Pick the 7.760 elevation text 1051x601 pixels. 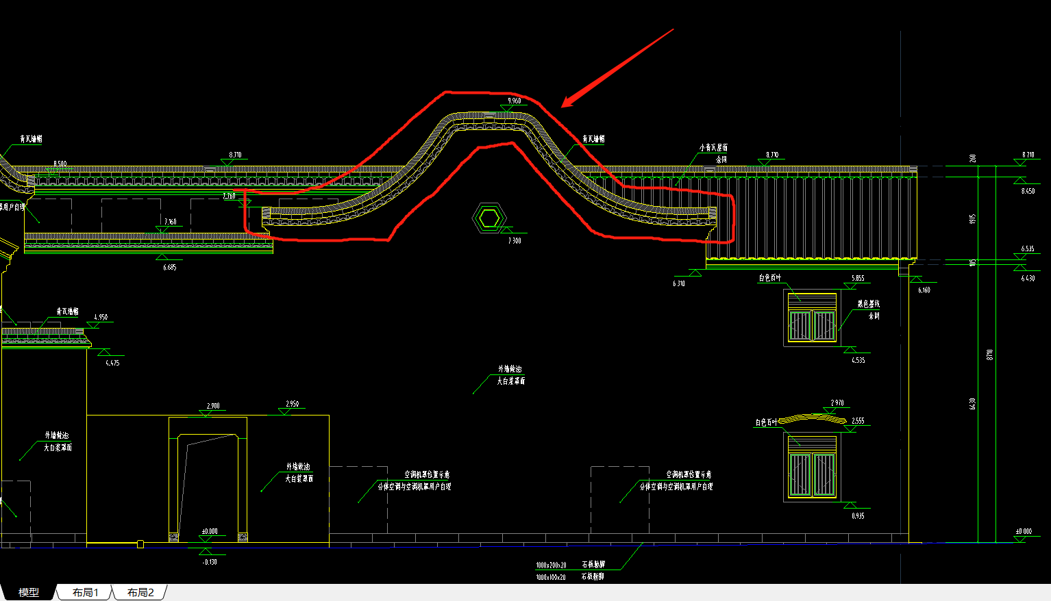(229, 196)
